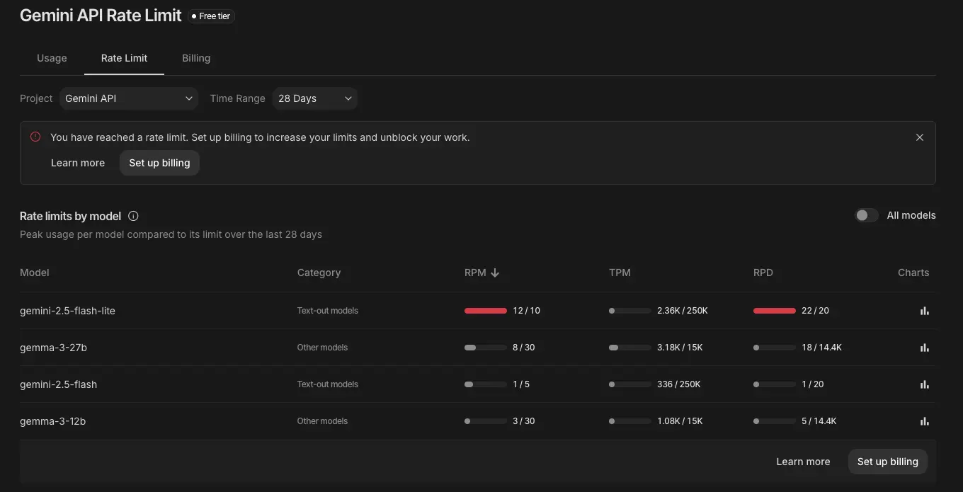Open the Project dropdown showing Gemini API

(129, 98)
